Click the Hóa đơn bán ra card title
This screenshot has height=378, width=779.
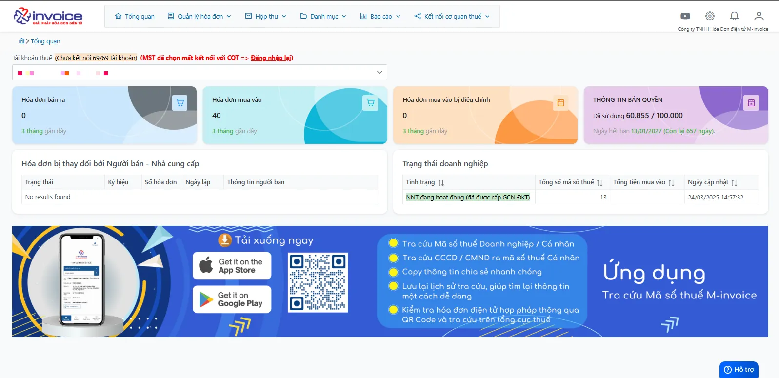43,99
